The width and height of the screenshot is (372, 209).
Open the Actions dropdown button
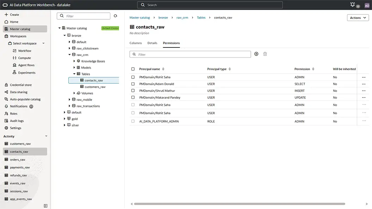(358, 18)
